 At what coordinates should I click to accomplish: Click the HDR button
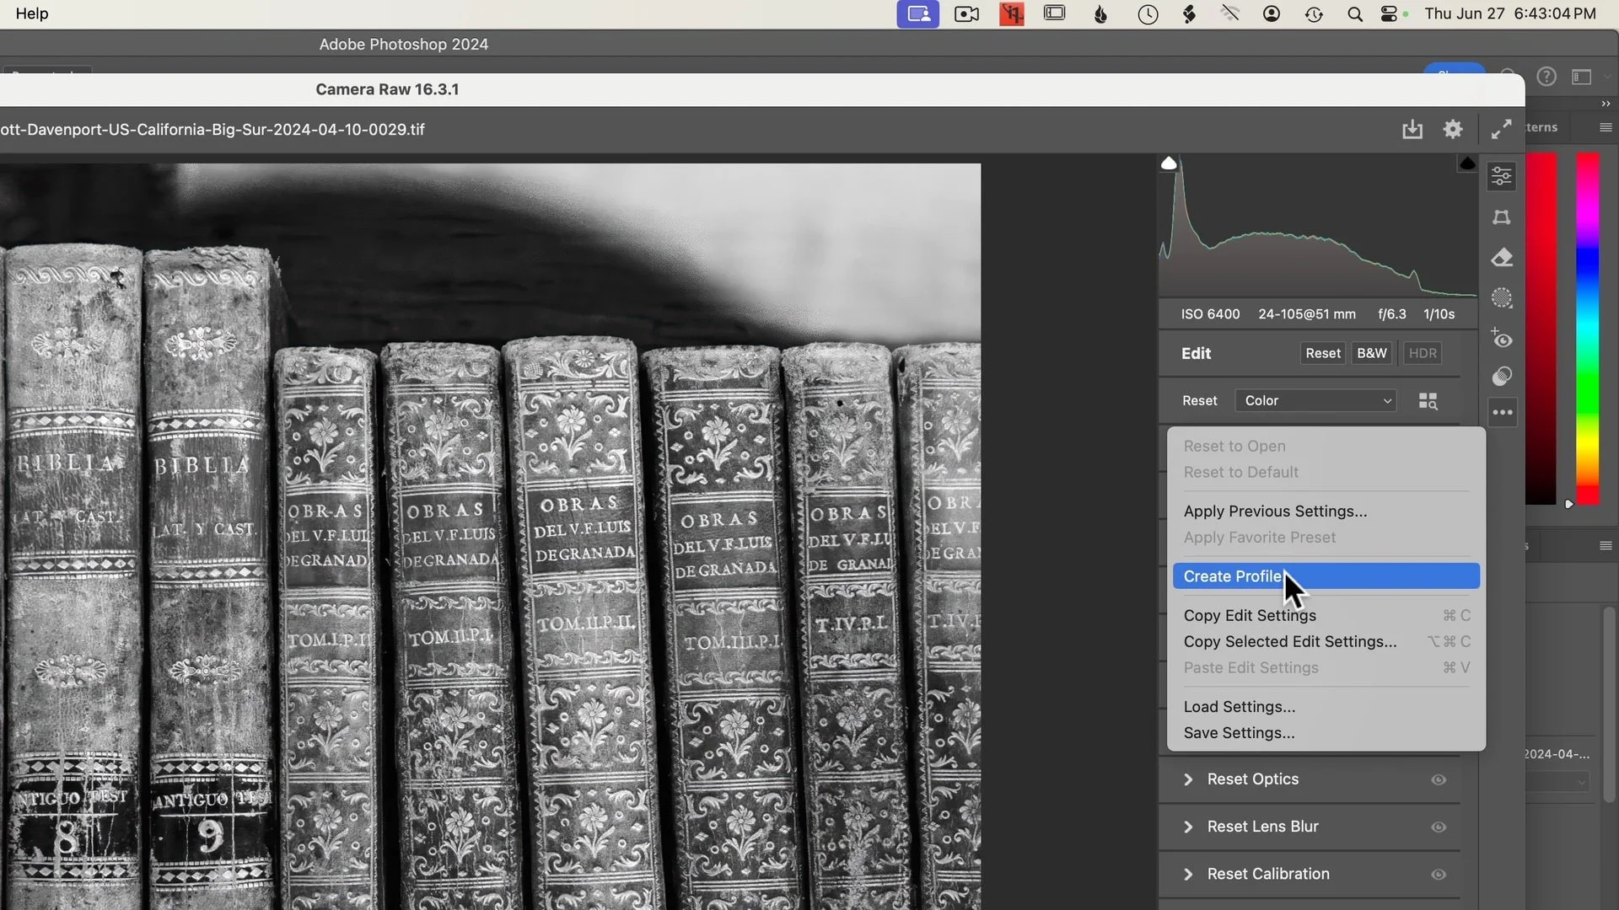[x=1422, y=353]
